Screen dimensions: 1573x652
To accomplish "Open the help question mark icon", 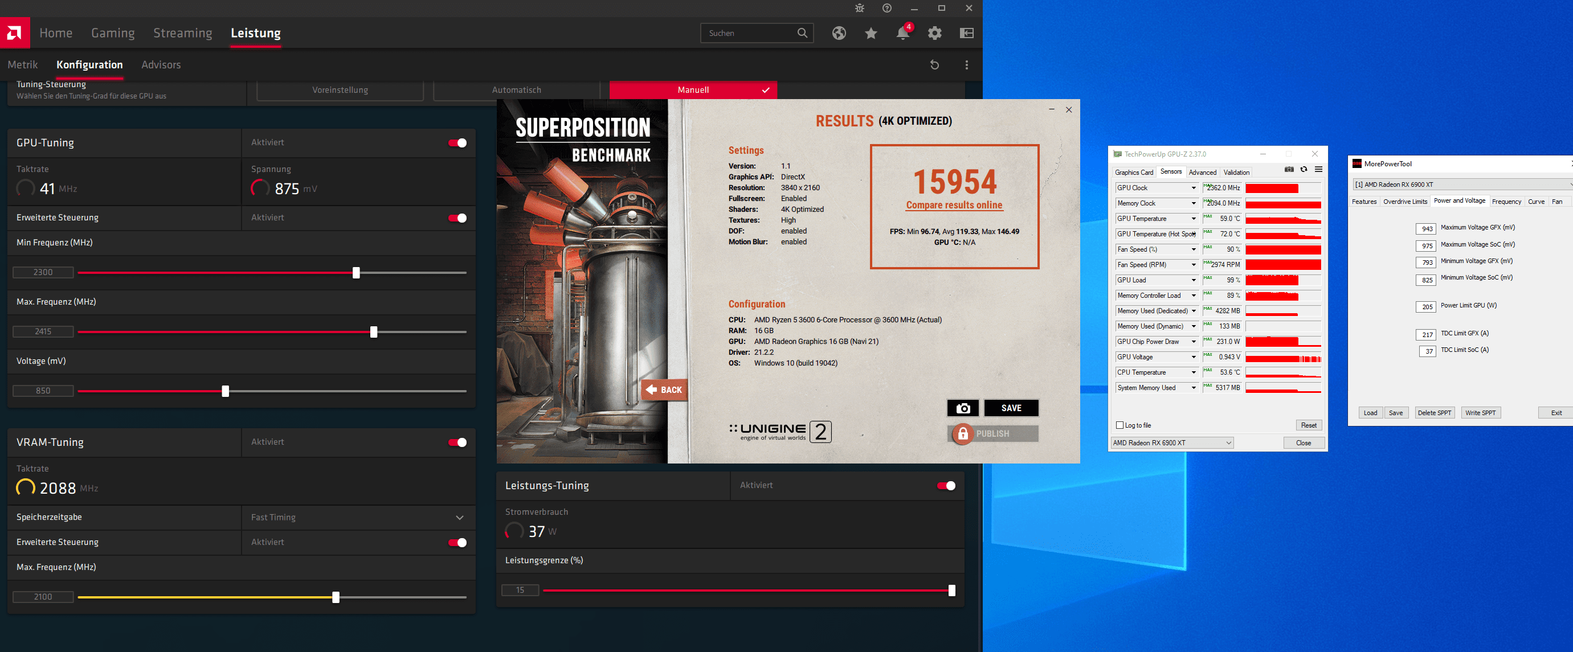I will [887, 8].
